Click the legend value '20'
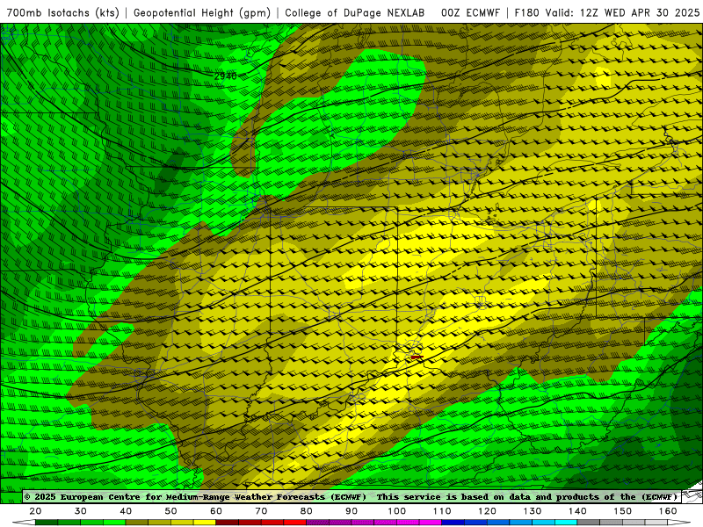This screenshot has height=527, width=703. tap(35, 511)
